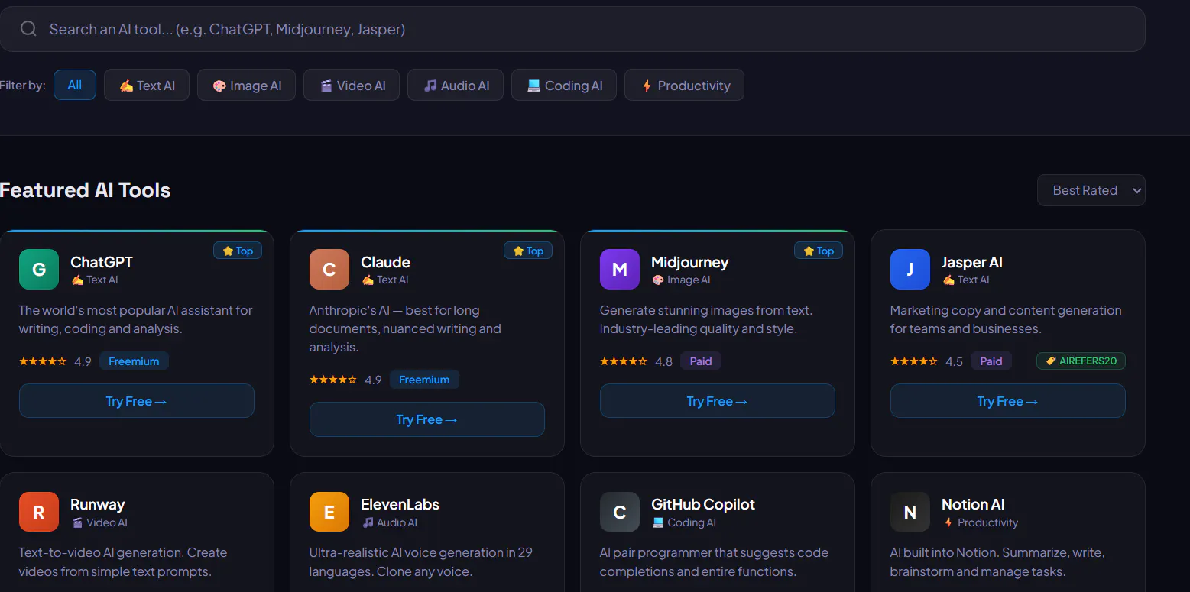This screenshot has height=592, width=1190.
Task: Click the gray GitHub Copilot logo icon
Action: tap(620, 512)
